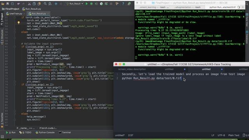Close the untitled text editor window
This screenshot has height=140, width=249.
pos(116,64)
